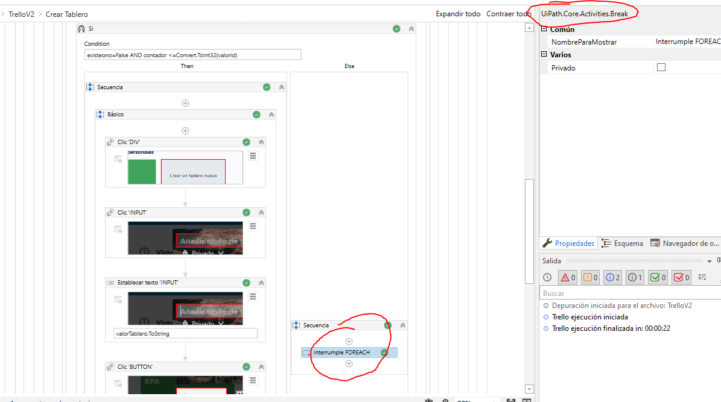The height and width of the screenshot is (402, 721).
Task: Click the Else Secuencia activity icon
Action: (x=297, y=325)
